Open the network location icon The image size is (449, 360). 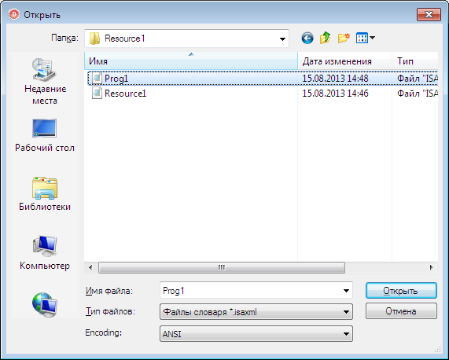click(x=45, y=304)
